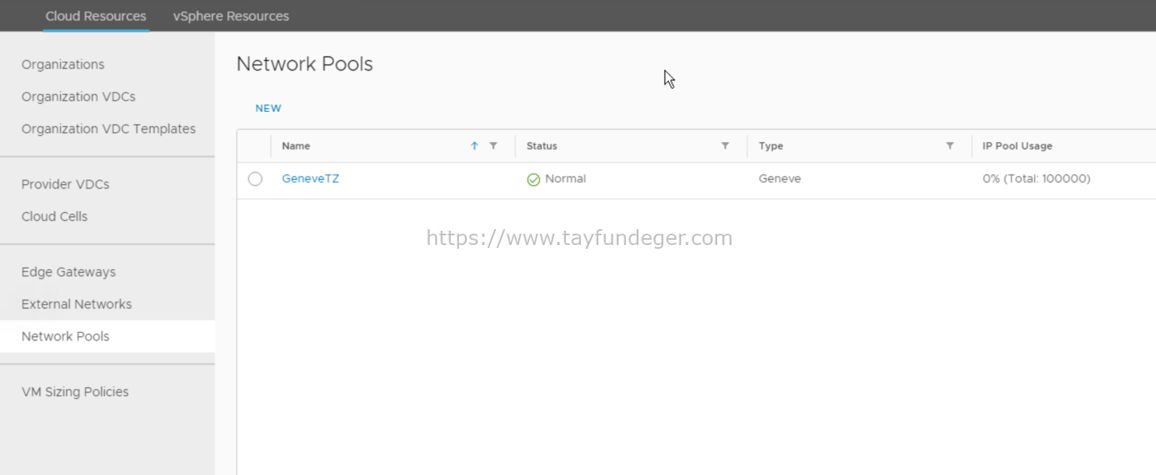The width and height of the screenshot is (1156, 475).
Task: Select the Network Pools sidebar entry
Action: tap(65, 336)
